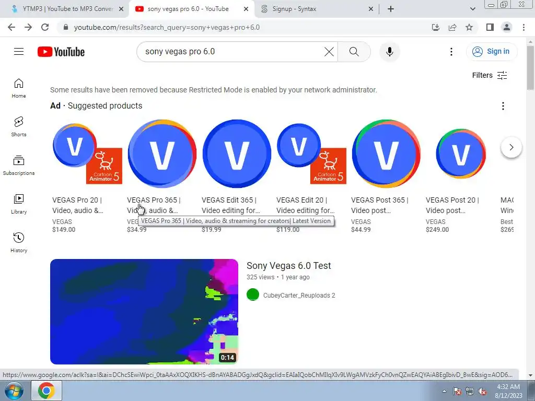Share this page icon in address bar
The width and height of the screenshot is (535, 401).
coord(452,27)
